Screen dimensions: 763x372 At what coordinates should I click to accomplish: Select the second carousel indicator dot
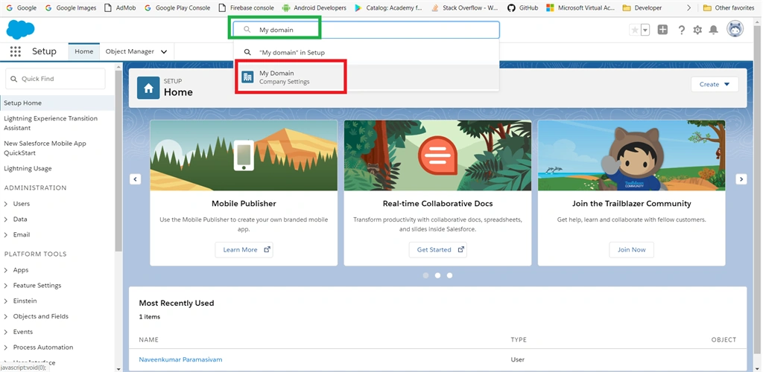437,275
